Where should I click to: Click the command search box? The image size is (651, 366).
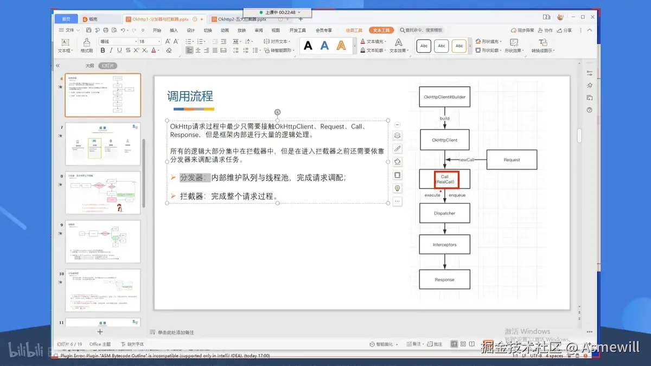422,30
